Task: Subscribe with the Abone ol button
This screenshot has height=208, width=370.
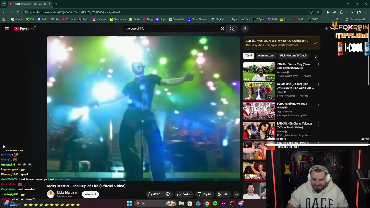Action: 90,194
